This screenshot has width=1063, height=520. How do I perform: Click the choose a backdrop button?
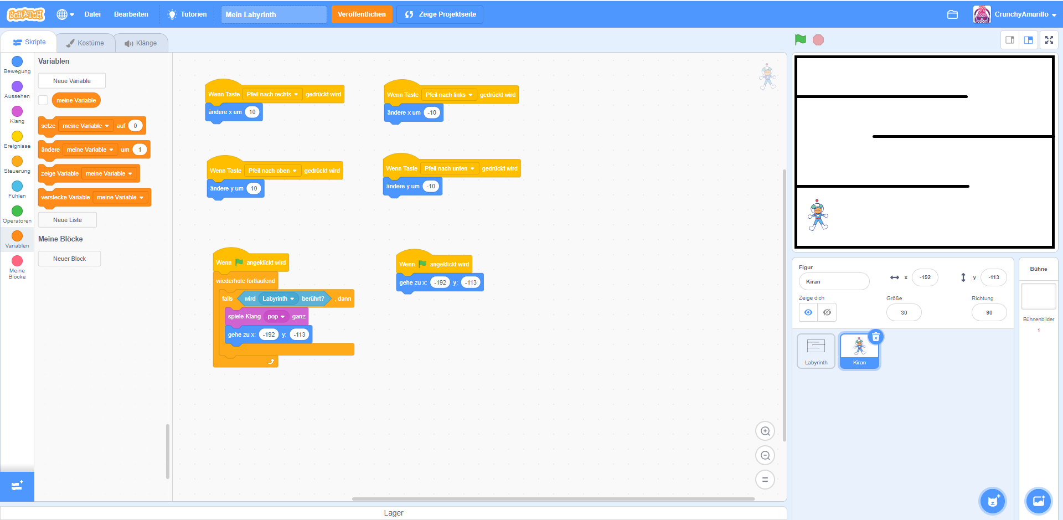[1038, 501]
